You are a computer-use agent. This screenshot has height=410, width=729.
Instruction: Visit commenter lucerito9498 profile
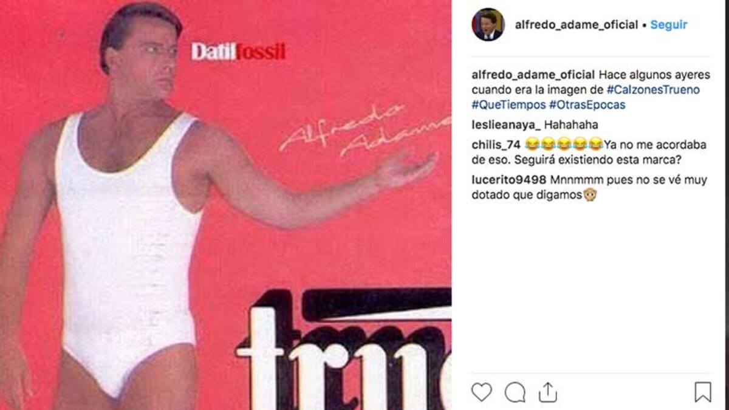[508, 180]
